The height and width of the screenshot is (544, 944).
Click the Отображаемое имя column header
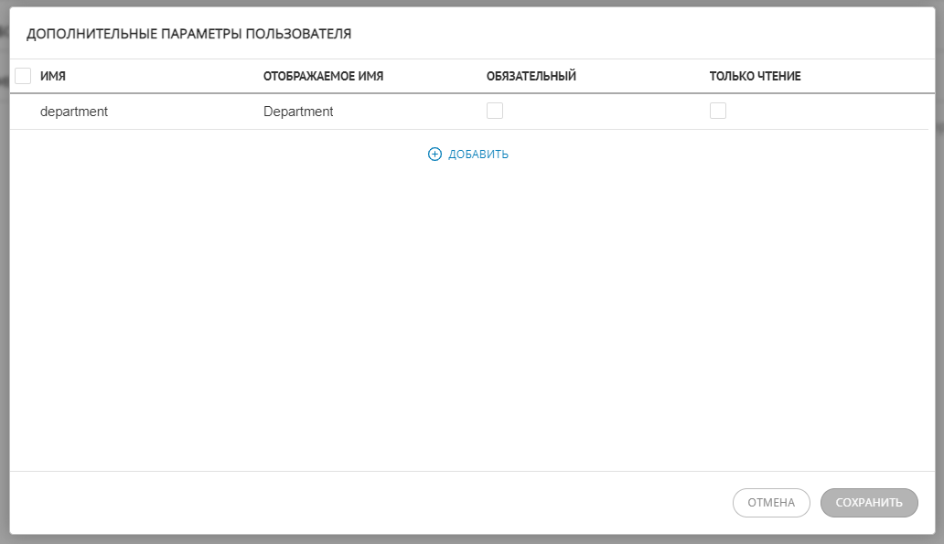tap(323, 76)
